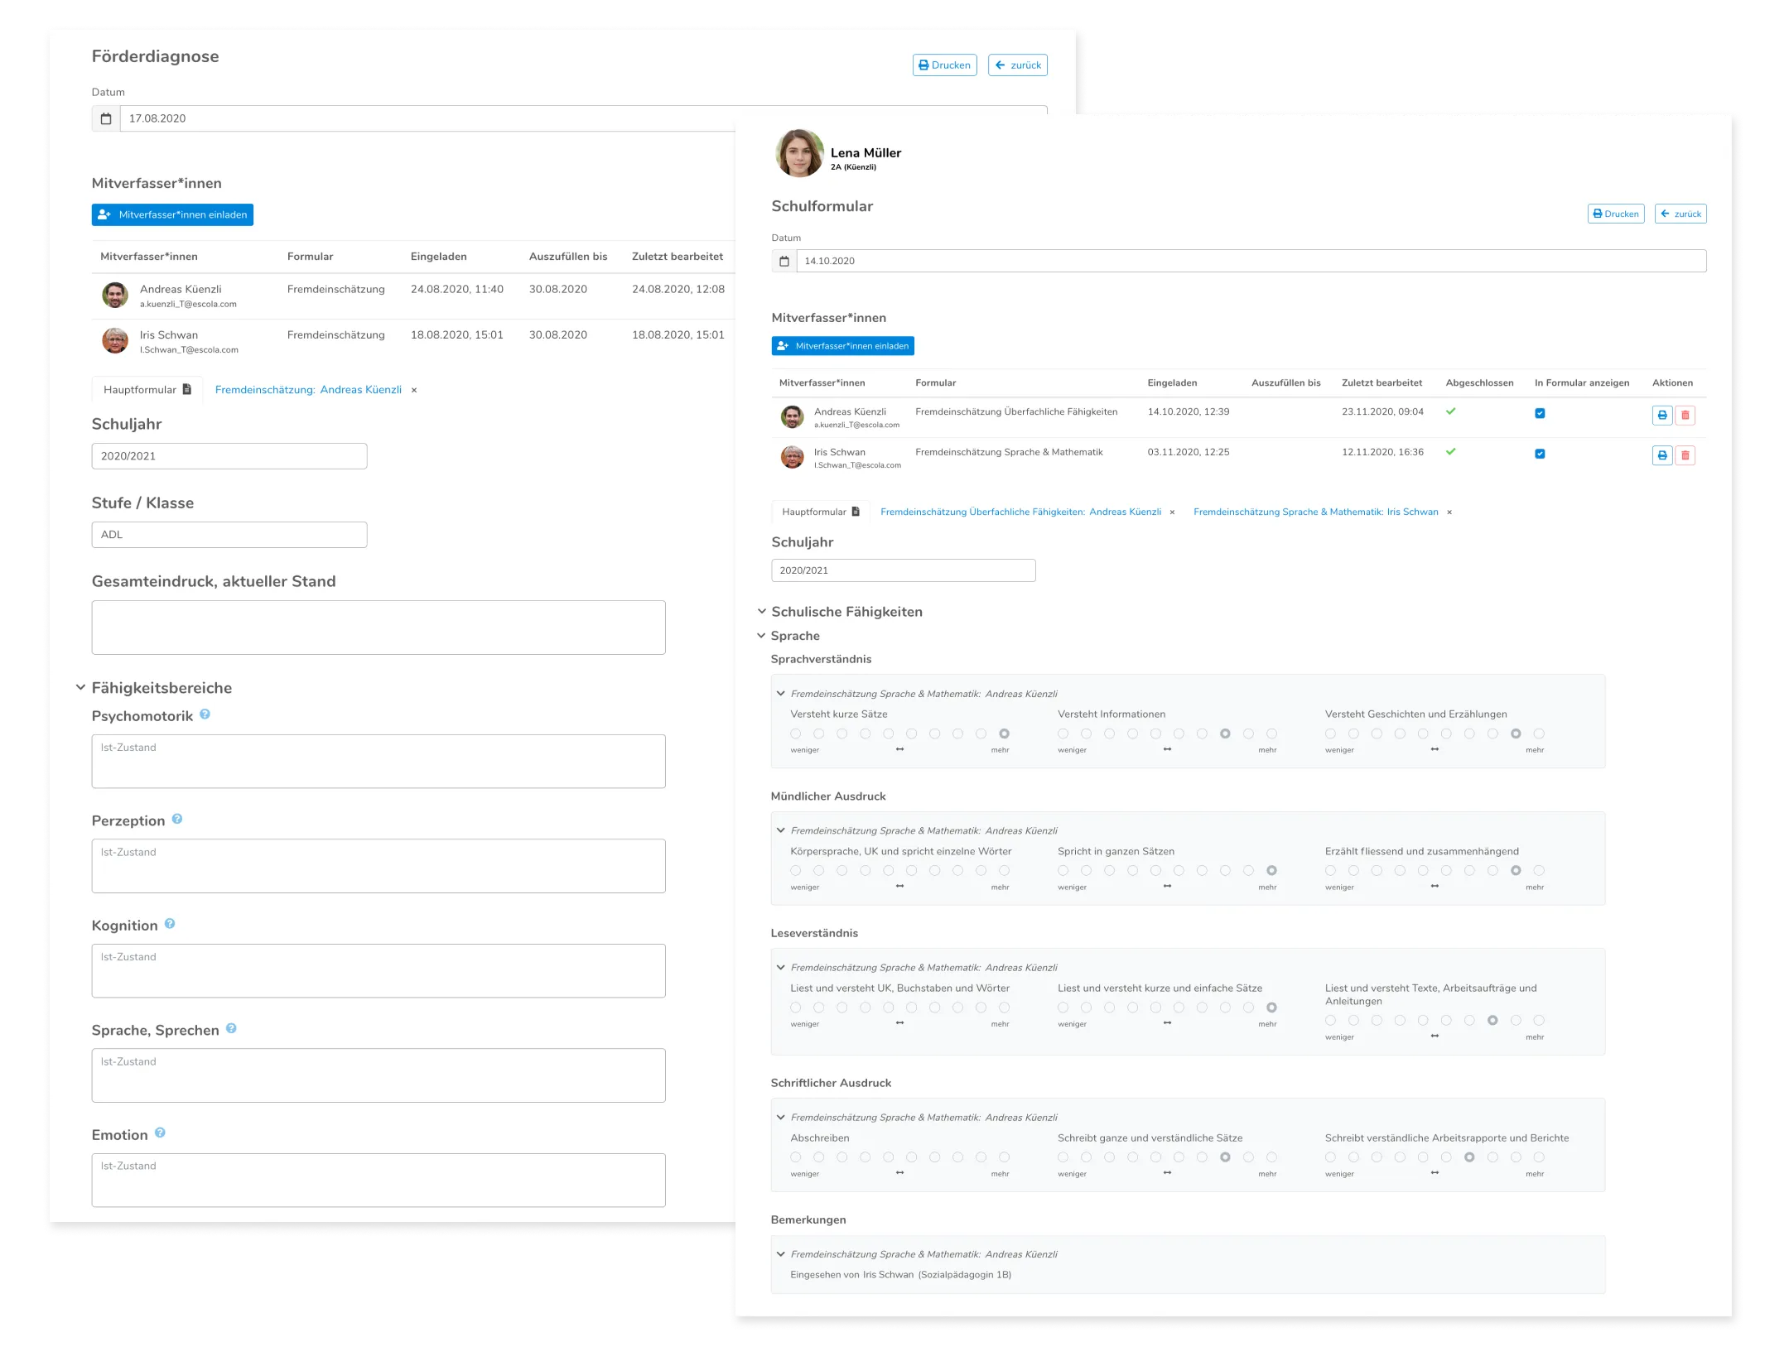
Task: Print Andreas Küenzli's Fremdeinschätzung entry
Action: pos(1662,416)
